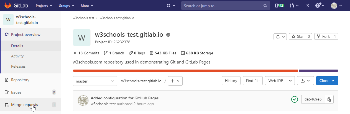Copy commit SHA da5469e6 to clipboard
Viewport: 350px width, 114px height.
(x=329, y=99)
